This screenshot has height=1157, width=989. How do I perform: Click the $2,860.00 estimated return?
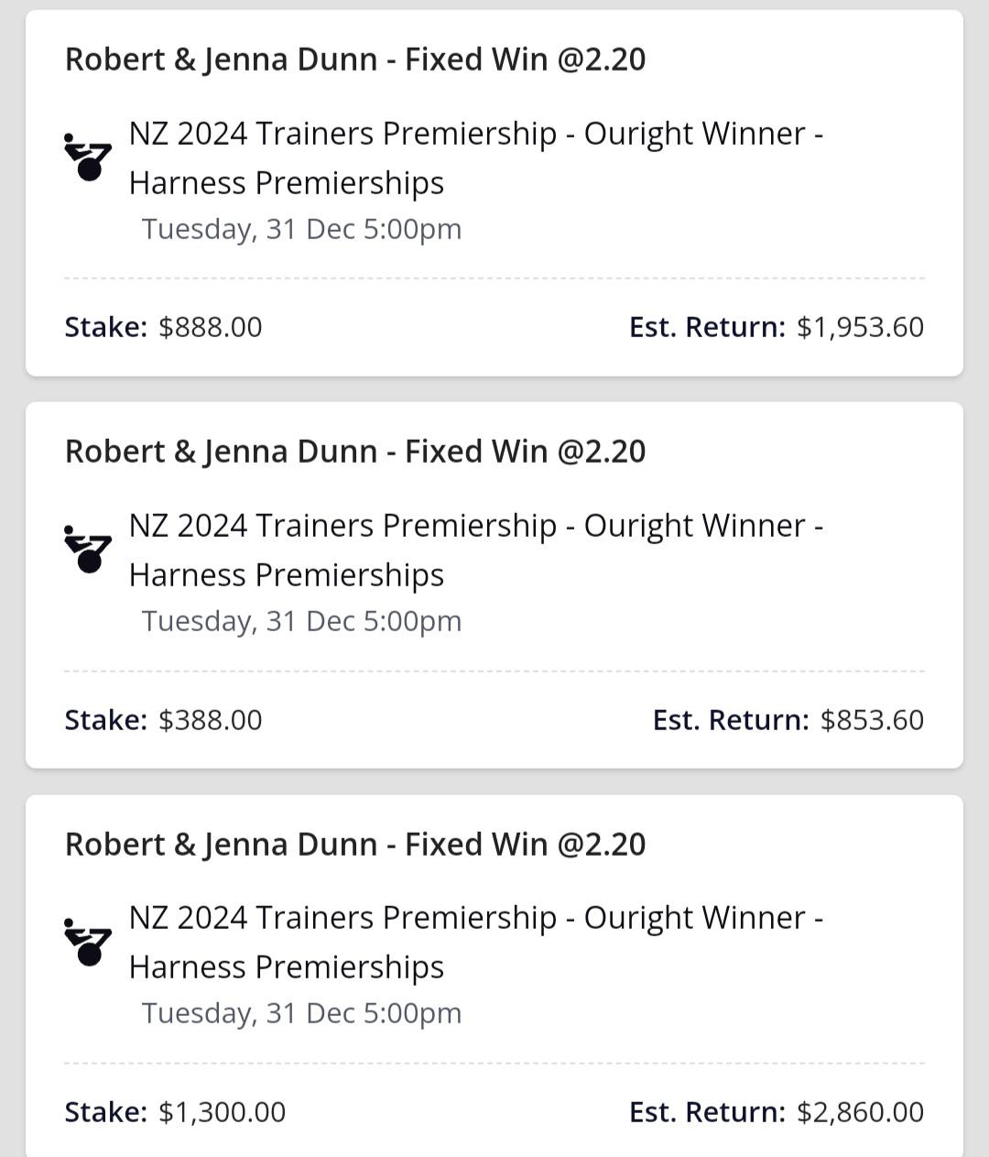[861, 1112]
